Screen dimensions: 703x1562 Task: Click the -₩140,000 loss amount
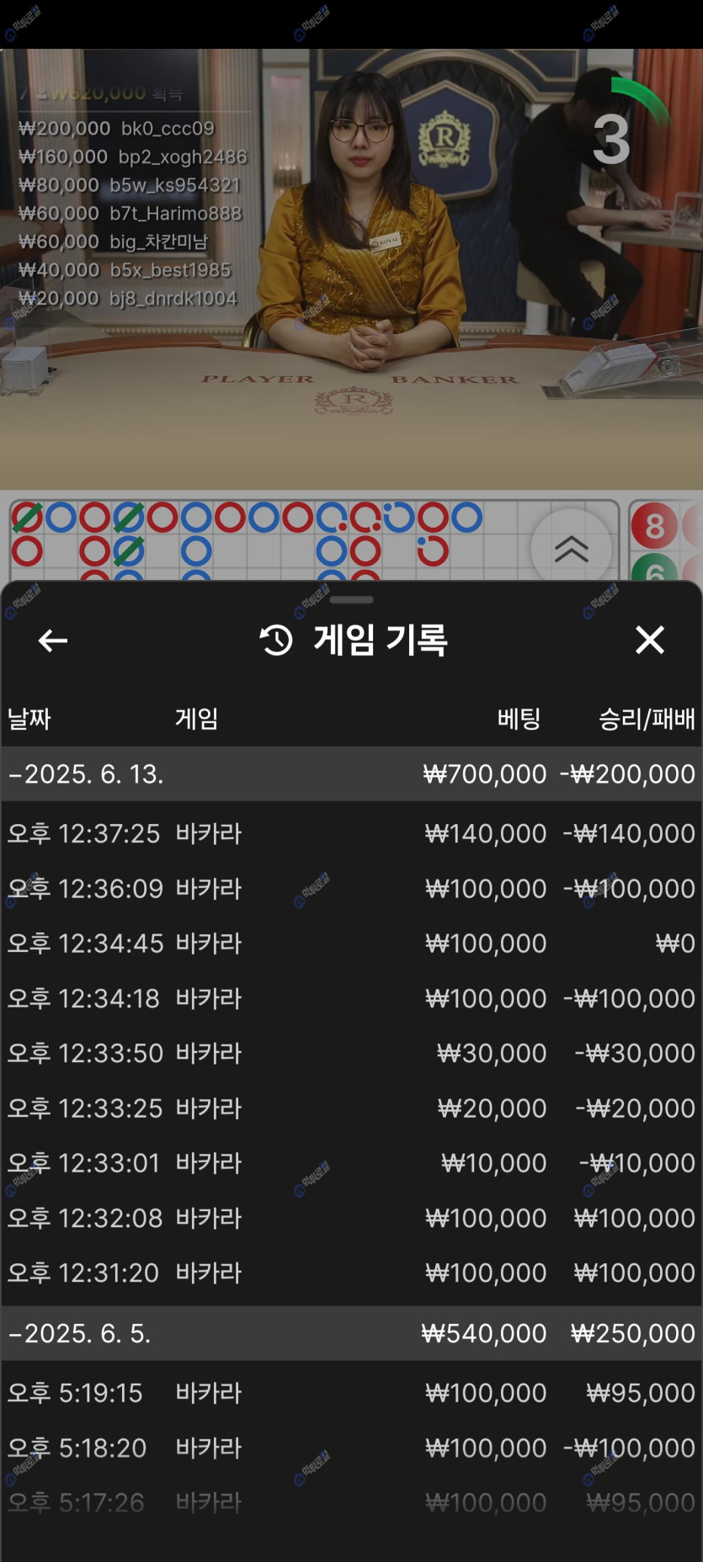629,833
